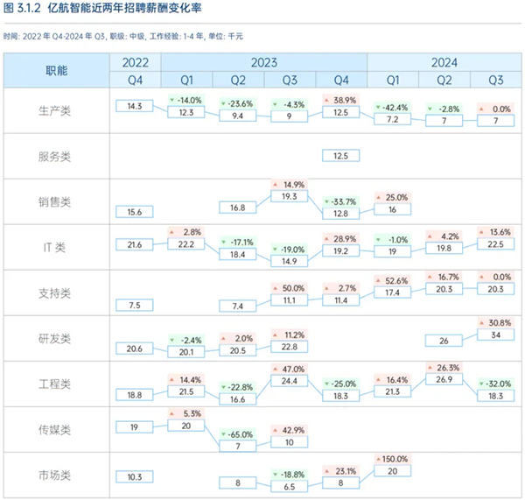Click the '-23.6%' change label
Viewport: 525px width, 500px height.
coord(238,104)
